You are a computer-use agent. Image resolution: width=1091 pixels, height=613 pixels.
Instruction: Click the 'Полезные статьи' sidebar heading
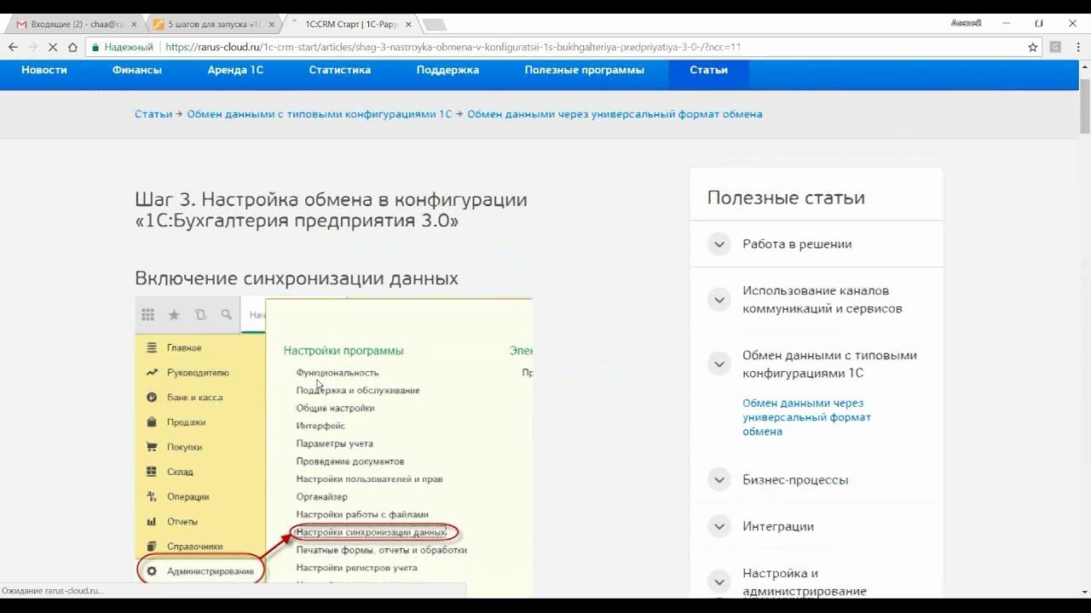click(786, 198)
